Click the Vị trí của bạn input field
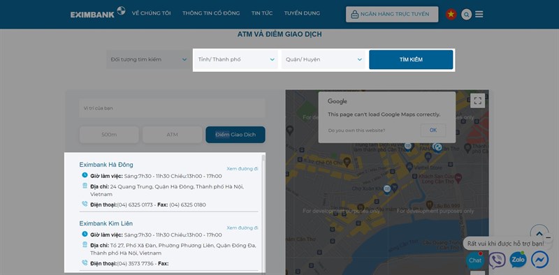559x275 pixels. click(172, 108)
